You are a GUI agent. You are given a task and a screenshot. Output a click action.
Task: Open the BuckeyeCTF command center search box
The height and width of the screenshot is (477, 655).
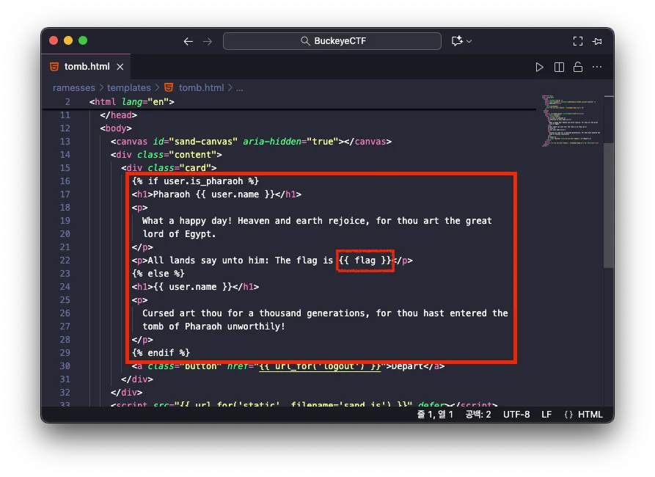pyautogui.click(x=332, y=41)
